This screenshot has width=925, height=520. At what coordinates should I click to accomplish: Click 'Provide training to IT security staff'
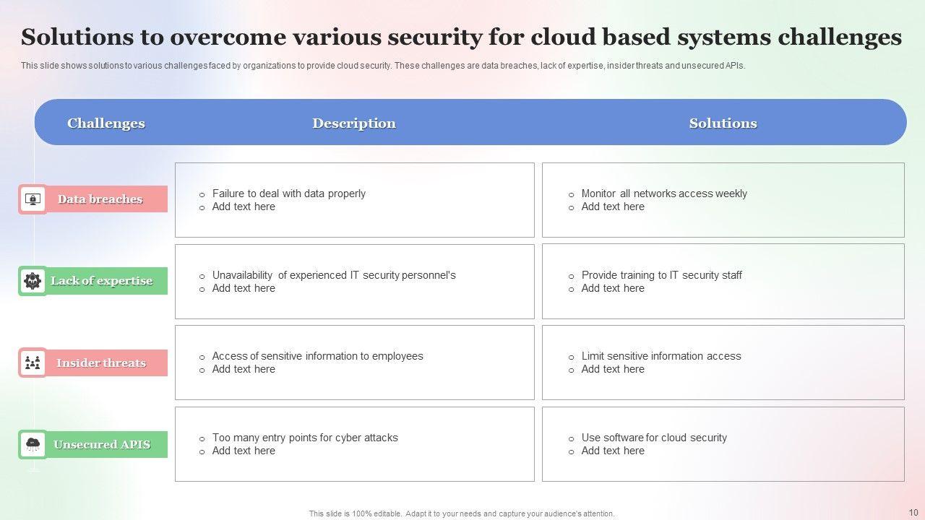point(661,275)
